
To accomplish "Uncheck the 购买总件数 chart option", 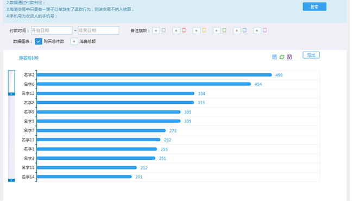I will point(39,41).
